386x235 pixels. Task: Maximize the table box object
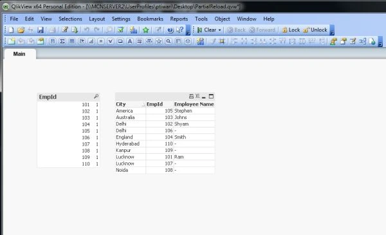click(211, 97)
